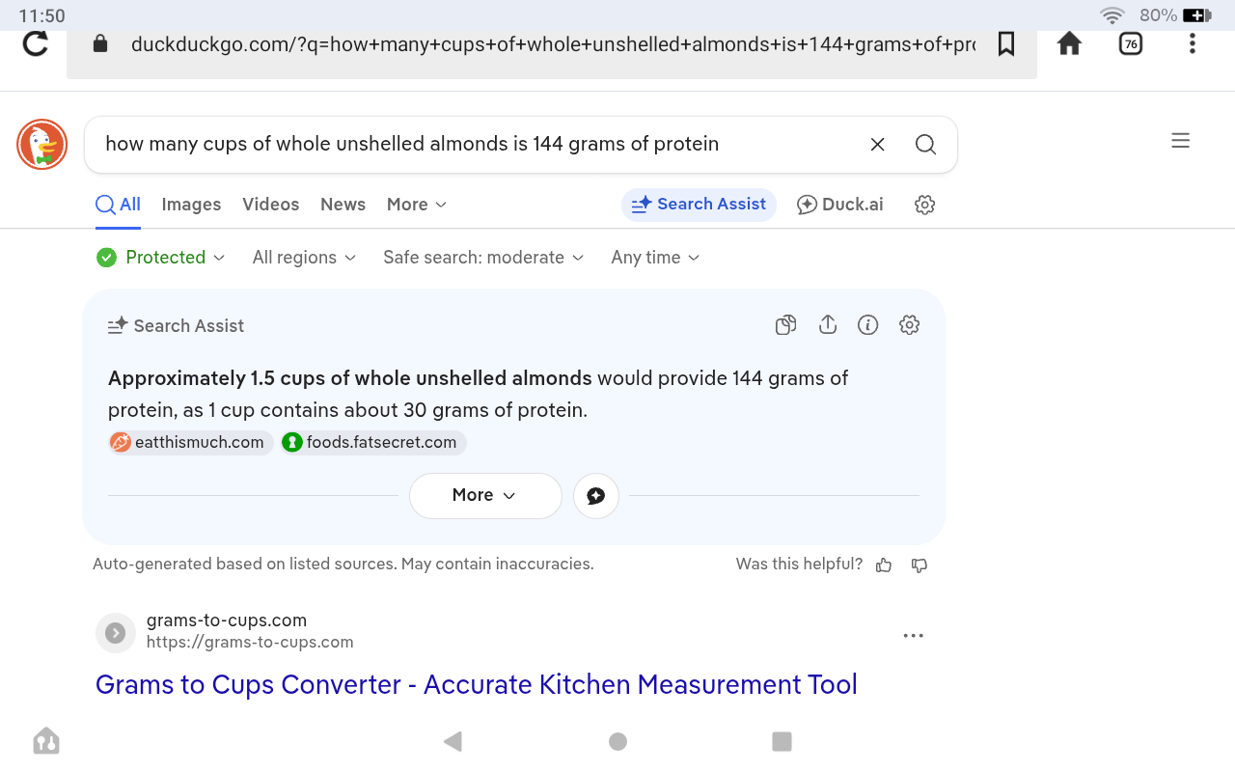Bookmark this page with the bookmark icon

point(1006,43)
